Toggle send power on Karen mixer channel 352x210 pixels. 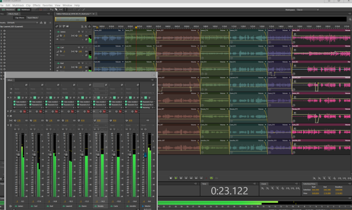[84, 112]
